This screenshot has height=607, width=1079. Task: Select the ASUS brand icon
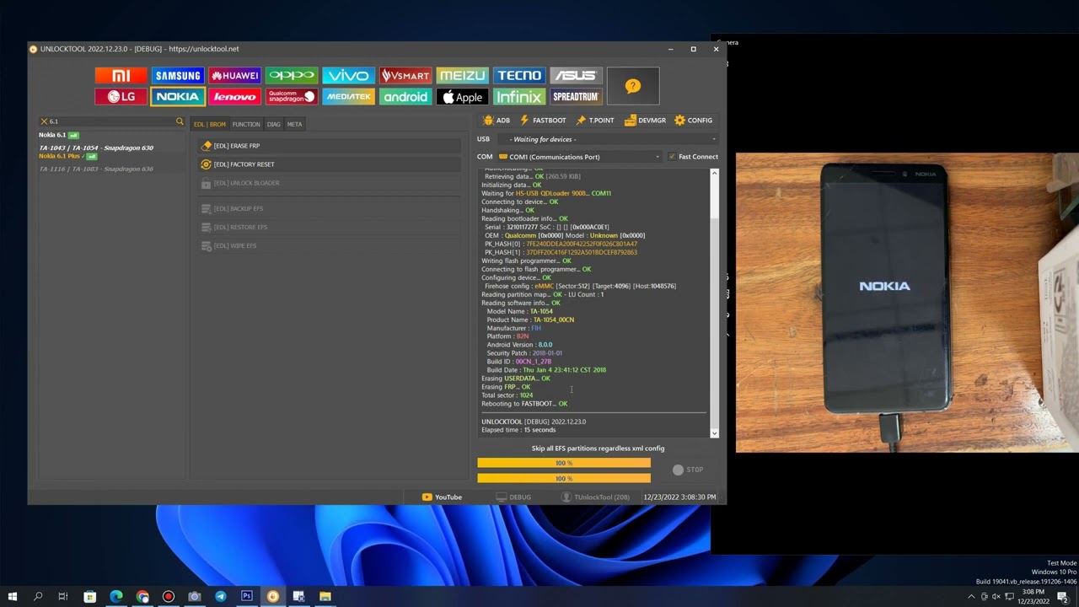point(577,76)
